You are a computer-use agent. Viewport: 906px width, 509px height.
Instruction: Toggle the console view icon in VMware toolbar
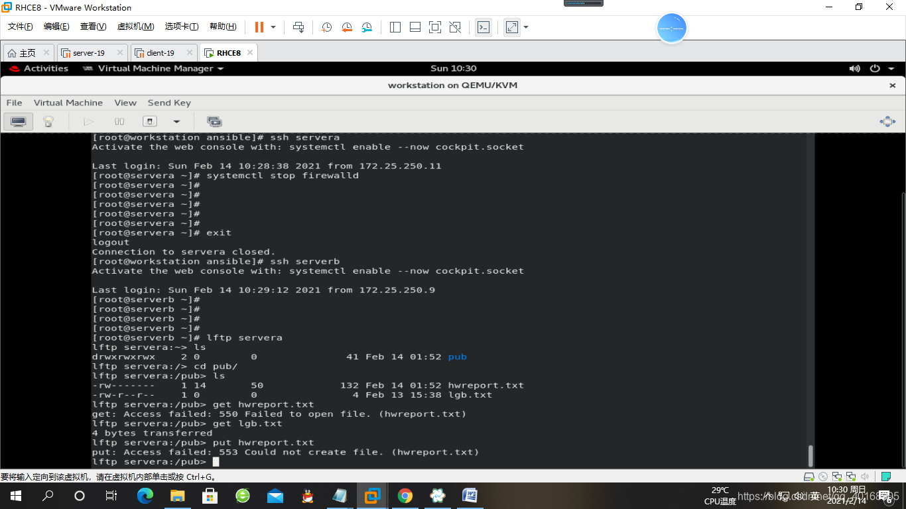pos(484,27)
